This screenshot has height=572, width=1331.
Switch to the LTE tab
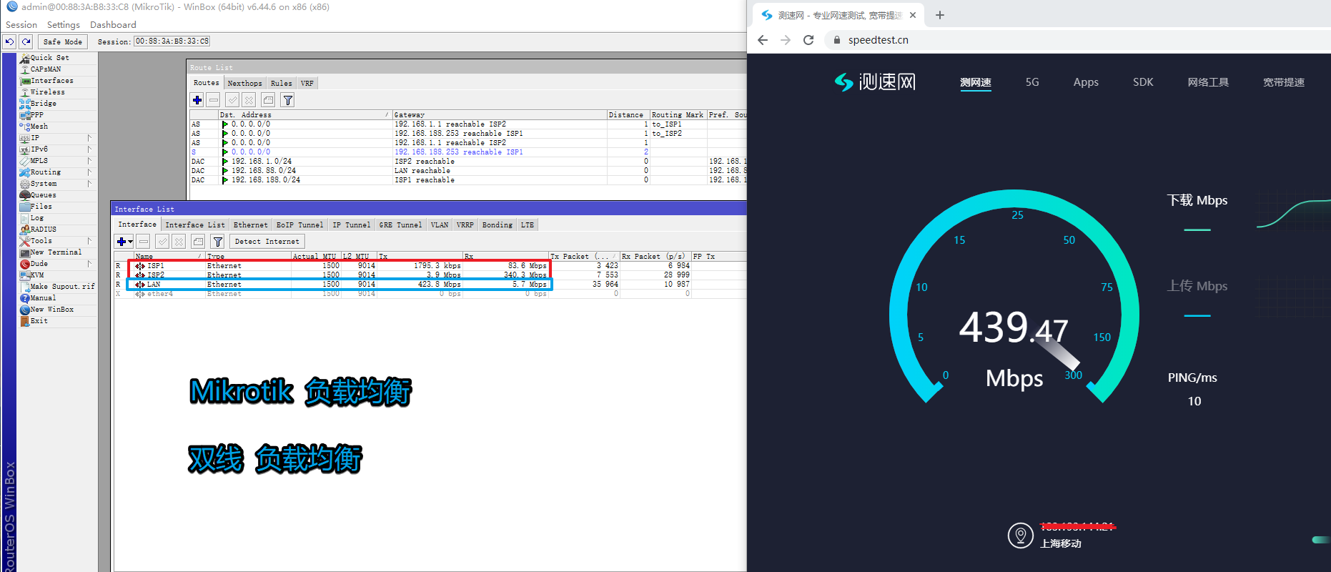[527, 225]
